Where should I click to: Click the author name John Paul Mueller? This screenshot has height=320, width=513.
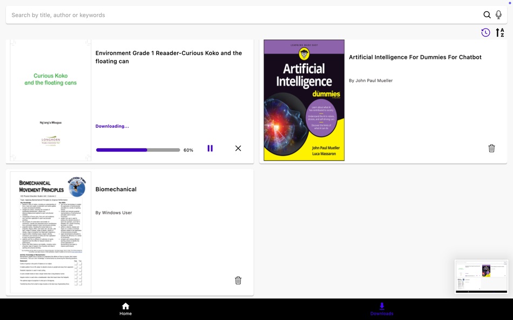[x=371, y=80]
